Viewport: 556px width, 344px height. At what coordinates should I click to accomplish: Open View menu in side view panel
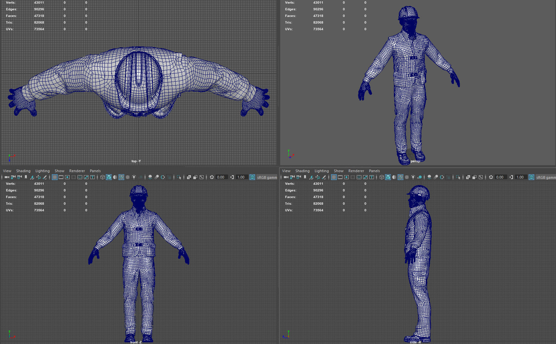point(286,171)
